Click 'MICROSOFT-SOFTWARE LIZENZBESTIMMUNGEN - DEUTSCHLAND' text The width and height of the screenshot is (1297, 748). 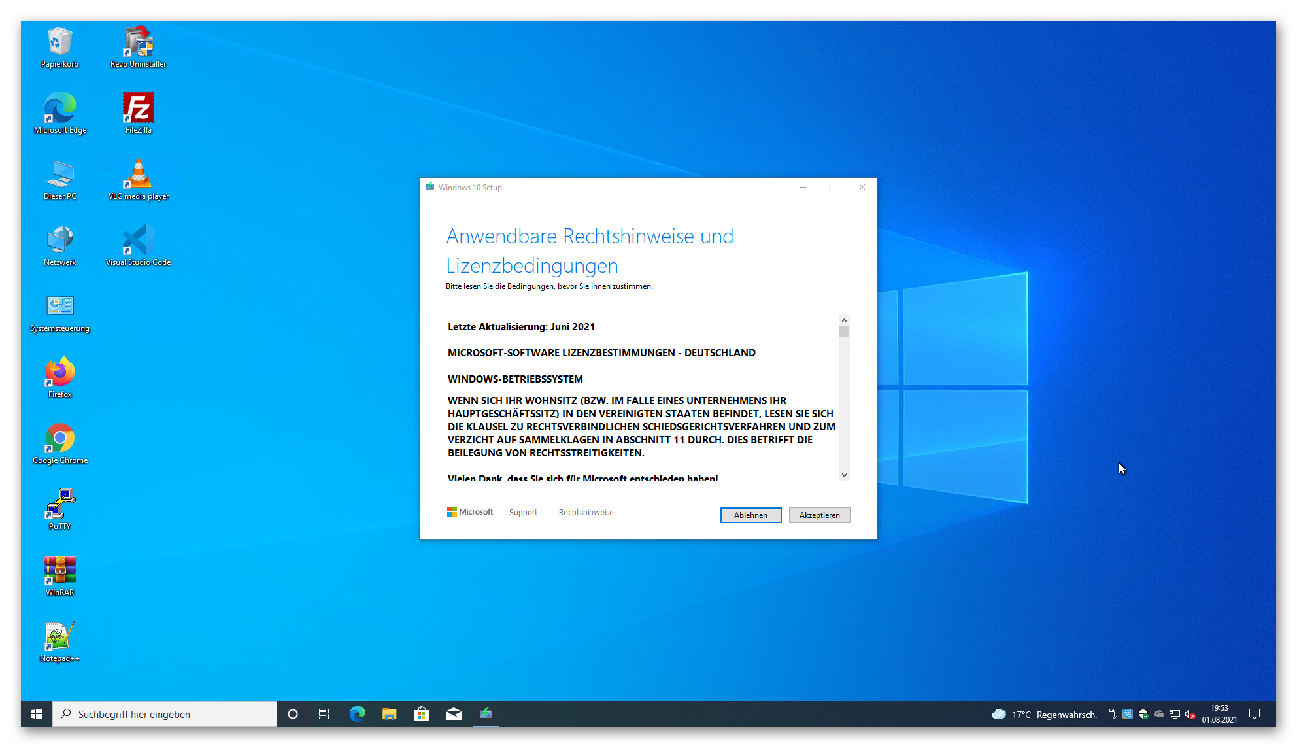601,353
